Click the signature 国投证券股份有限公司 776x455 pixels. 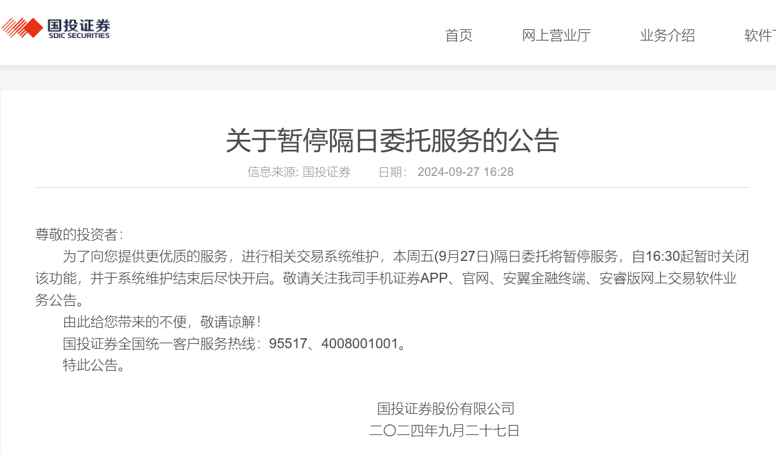(x=445, y=409)
